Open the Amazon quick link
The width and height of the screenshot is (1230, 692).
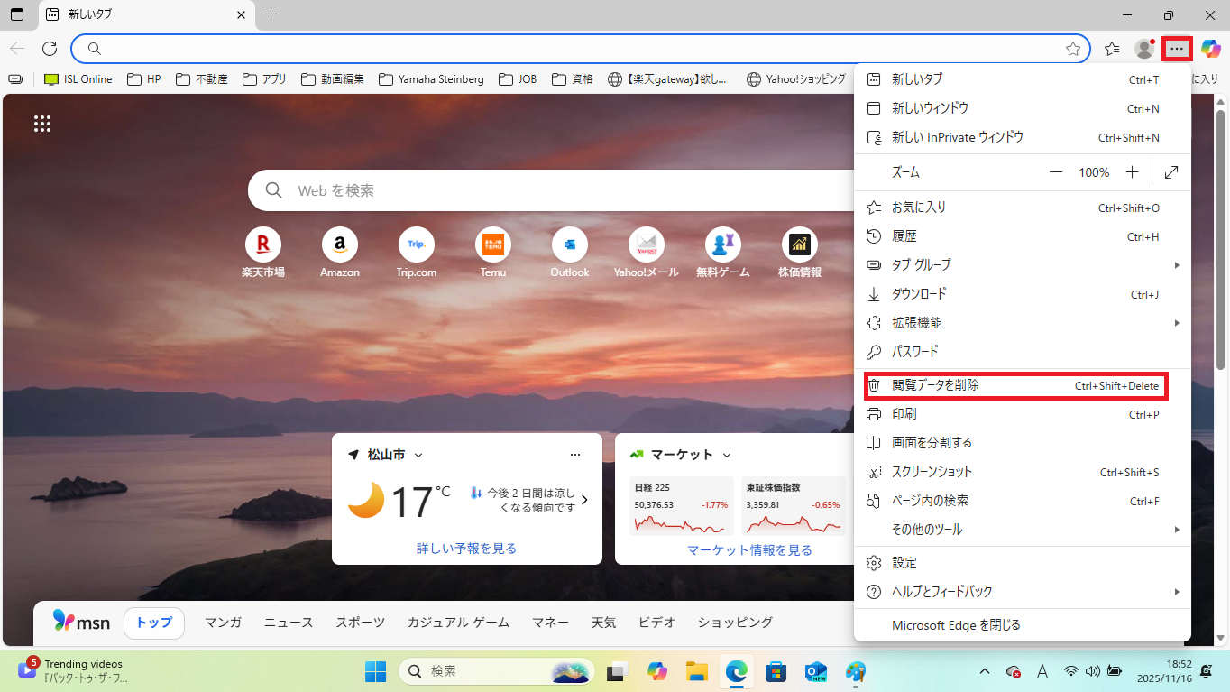[340, 245]
